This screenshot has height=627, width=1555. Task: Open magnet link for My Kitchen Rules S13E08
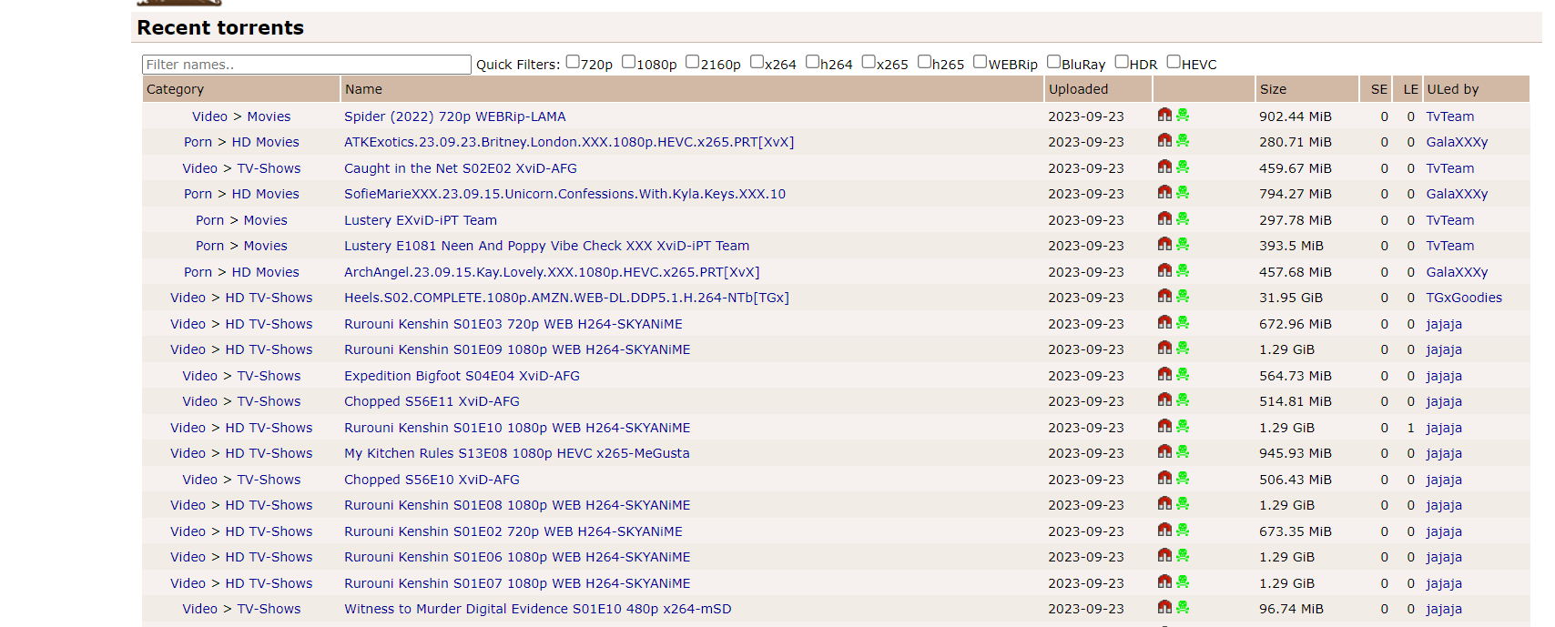(1164, 452)
